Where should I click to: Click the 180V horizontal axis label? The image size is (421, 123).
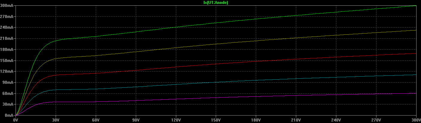[x=256, y=120]
